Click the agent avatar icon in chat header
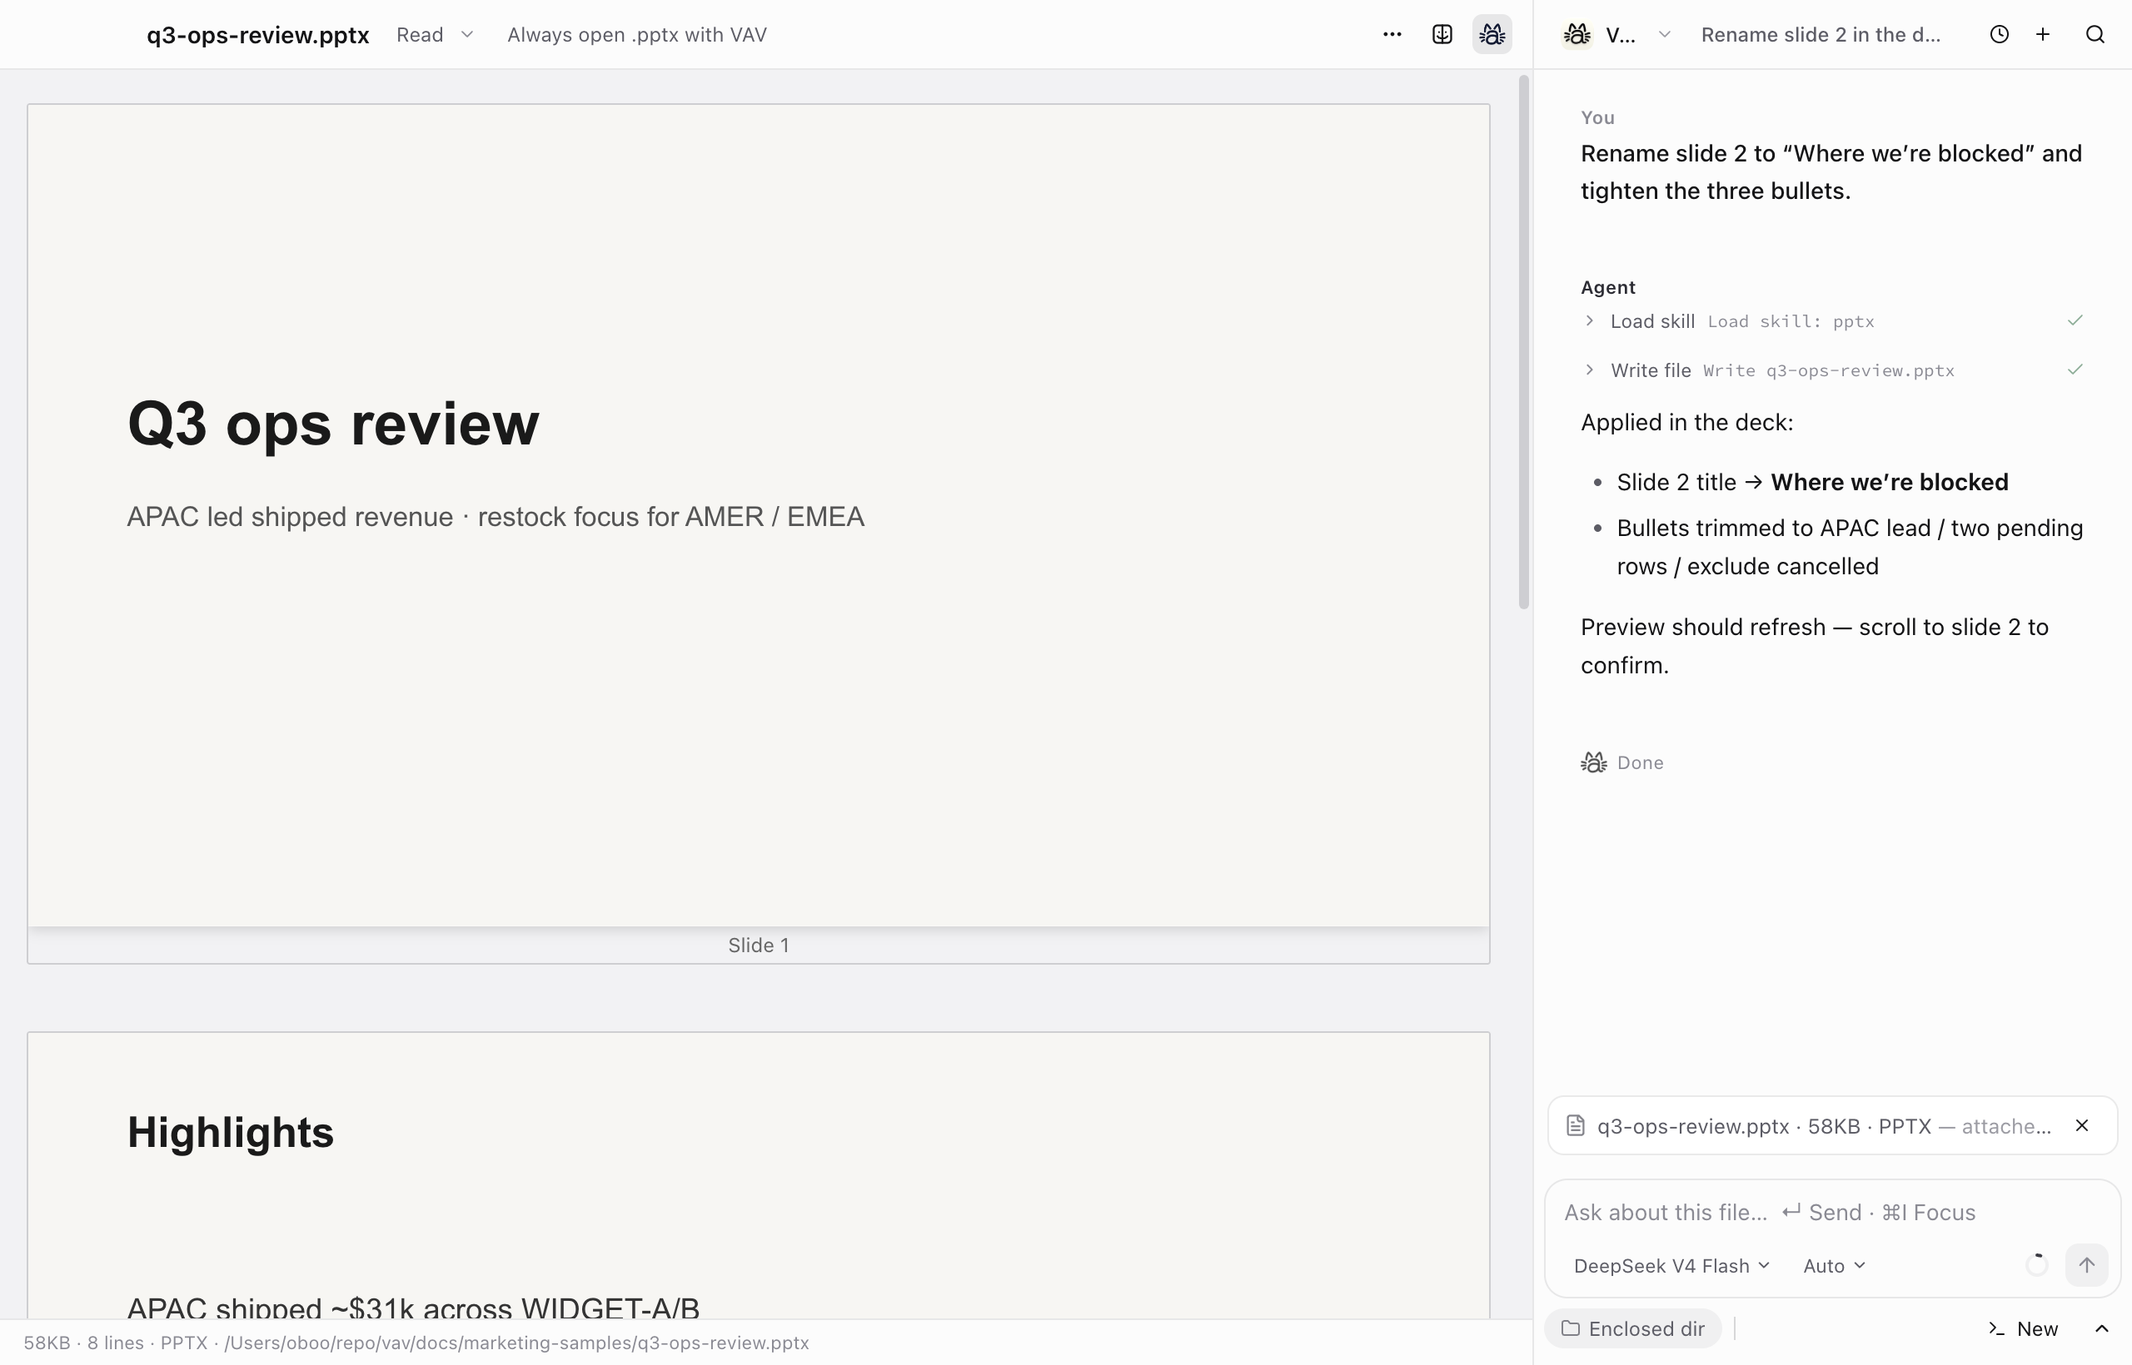The height and width of the screenshot is (1365, 2132). pyautogui.click(x=1577, y=35)
